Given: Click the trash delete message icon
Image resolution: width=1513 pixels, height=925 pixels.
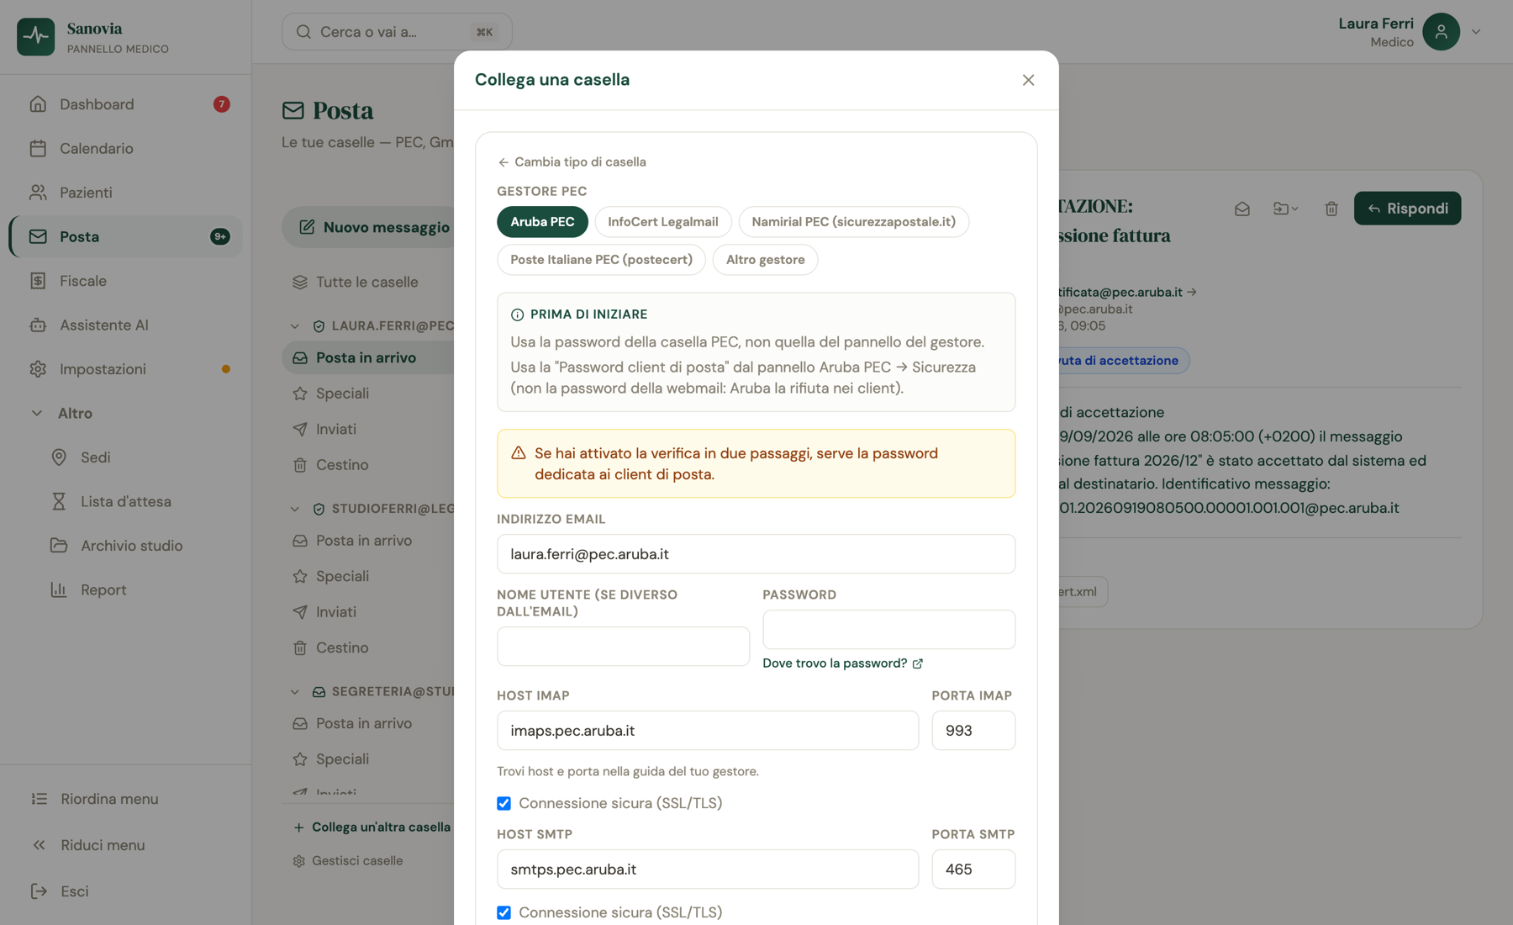Looking at the screenshot, I should tap(1331, 209).
